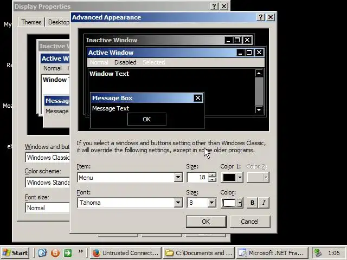The height and width of the screenshot is (260, 347).
Task: Click the Help question mark in Advanced Appearance
Action: [x=260, y=17]
